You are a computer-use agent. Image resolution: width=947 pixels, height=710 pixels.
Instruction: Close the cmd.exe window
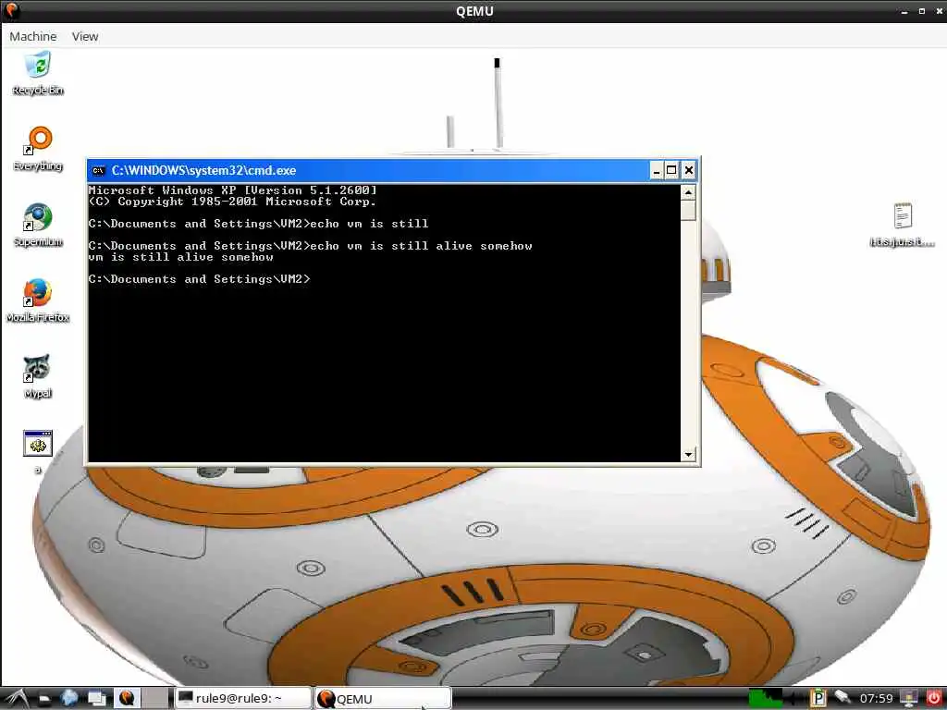pos(688,171)
